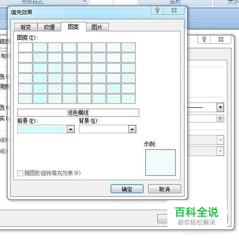Choose large checkerboard, last swatch in row four

(129, 78)
